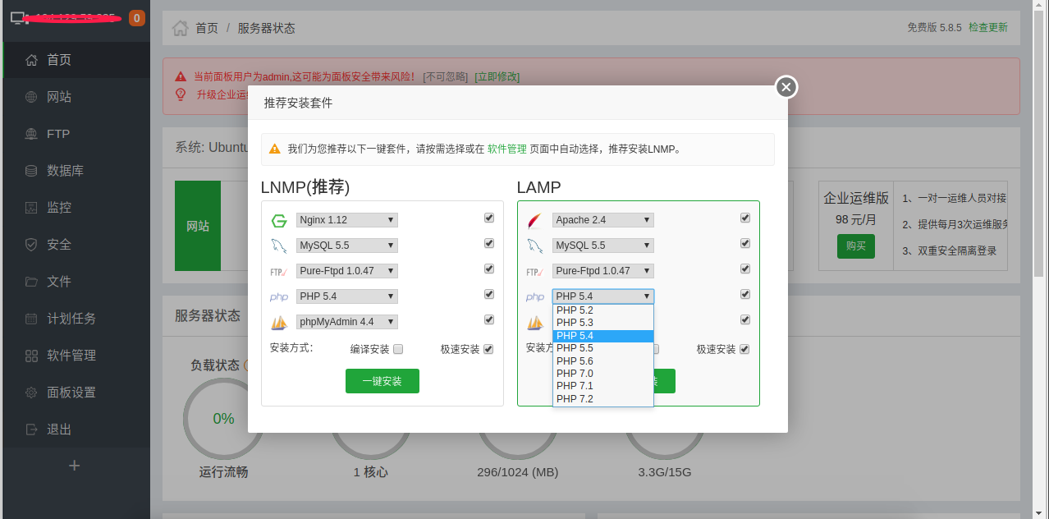
Task: Uncheck the Apache 2.4 checkbox in LAMP
Action: pyautogui.click(x=745, y=218)
